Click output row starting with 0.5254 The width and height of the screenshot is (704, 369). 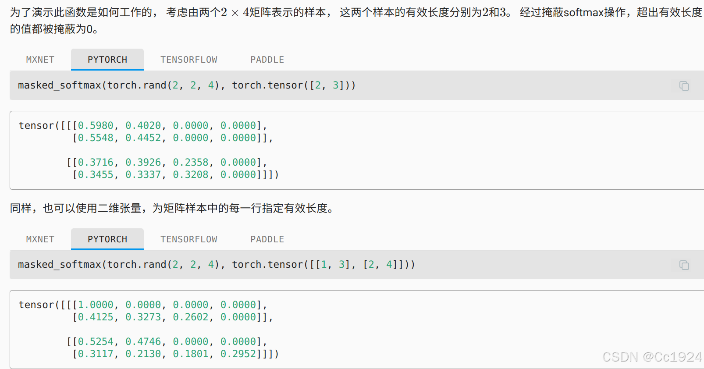point(167,342)
